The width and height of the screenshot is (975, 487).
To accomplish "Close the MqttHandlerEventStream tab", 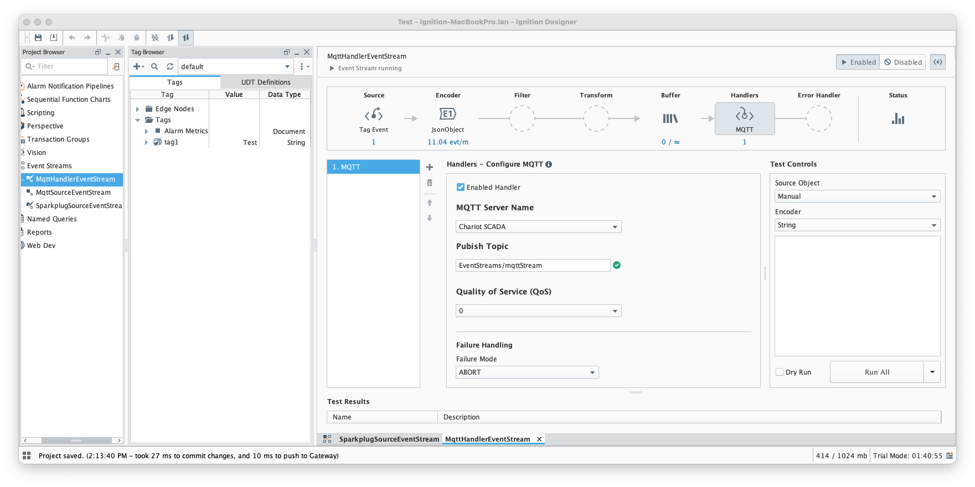I will pyautogui.click(x=539, y=439).
